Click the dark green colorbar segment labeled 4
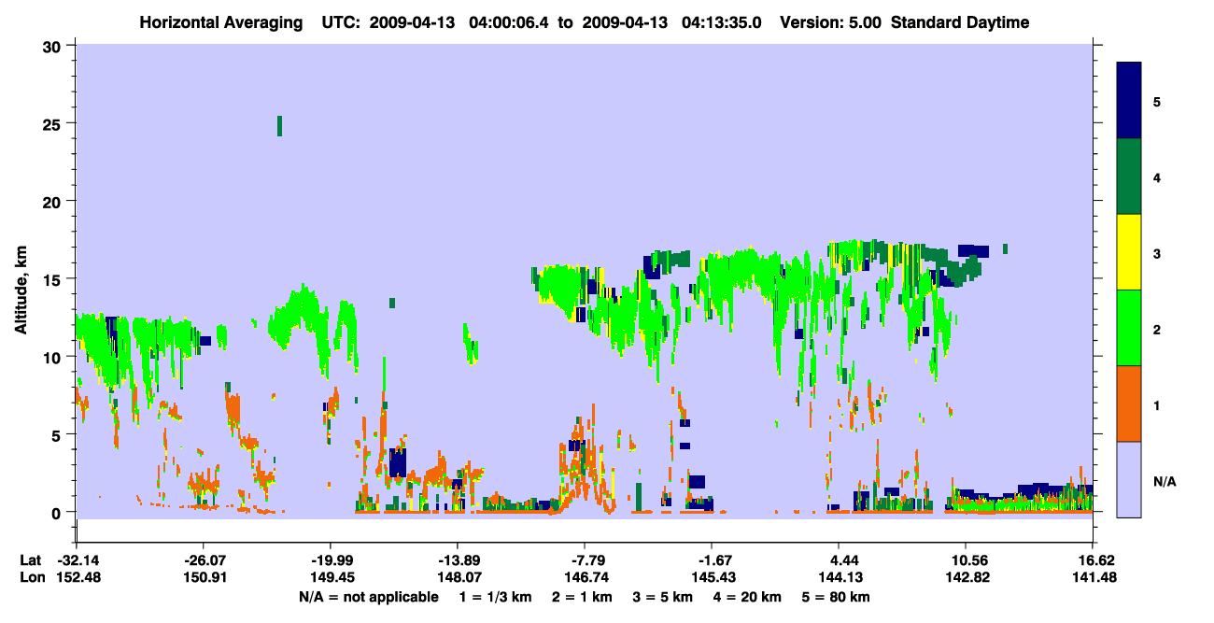This screenshot has height=623, width=1214. click(1129, 177)
